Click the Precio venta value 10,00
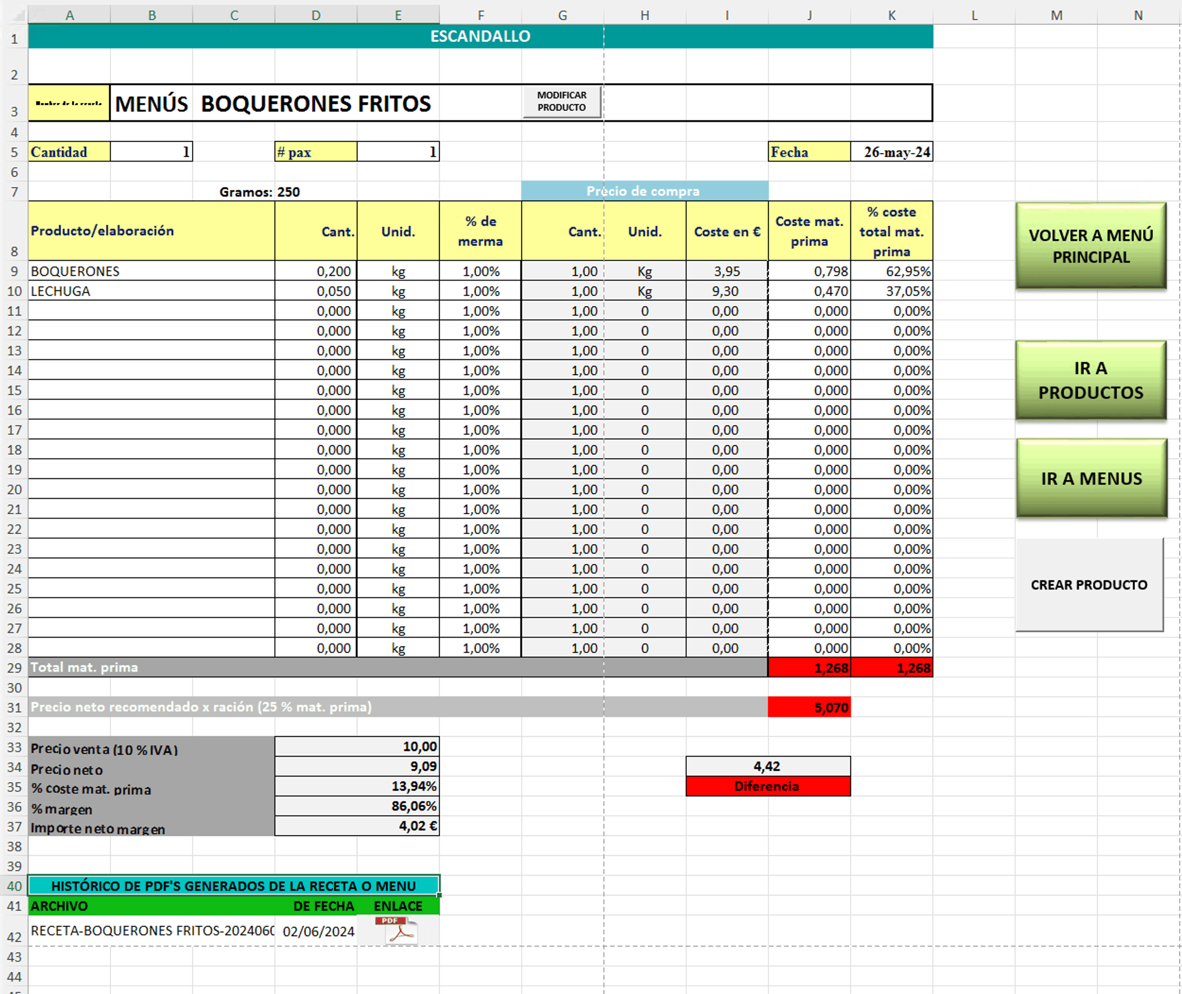1182x994 pixels. (x=357, y=746)
